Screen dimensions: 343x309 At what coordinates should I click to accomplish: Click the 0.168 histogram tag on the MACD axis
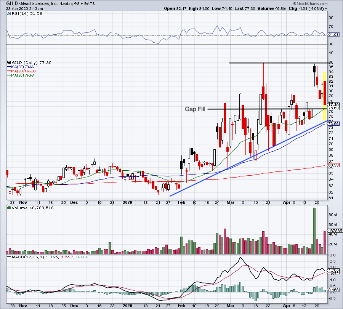334,290
